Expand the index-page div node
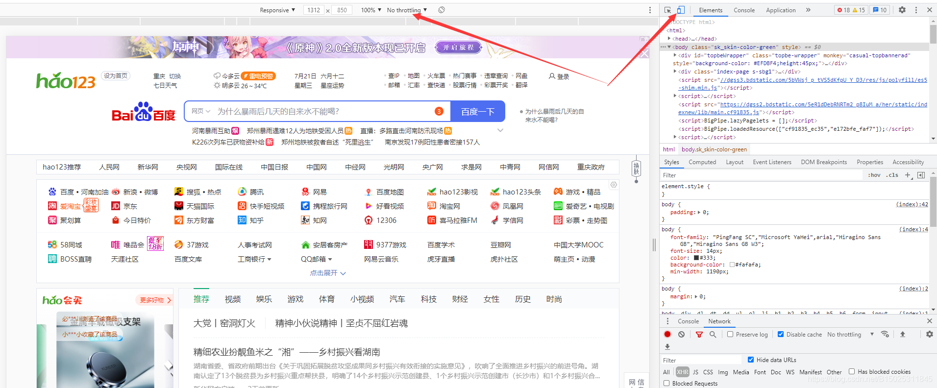The width and height of the screenshot is (937, 388). tap(675, 71)
